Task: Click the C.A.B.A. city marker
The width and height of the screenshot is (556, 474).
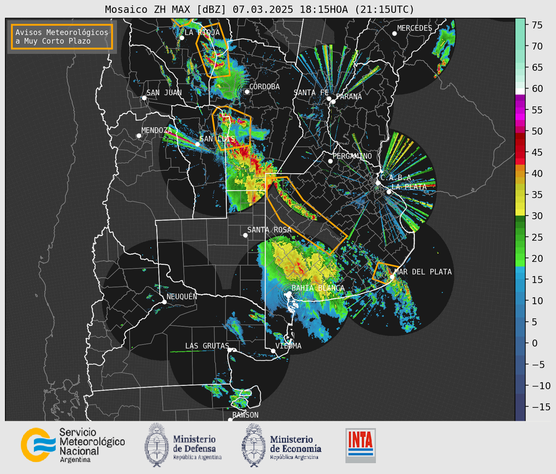Action: pos(378,183)
